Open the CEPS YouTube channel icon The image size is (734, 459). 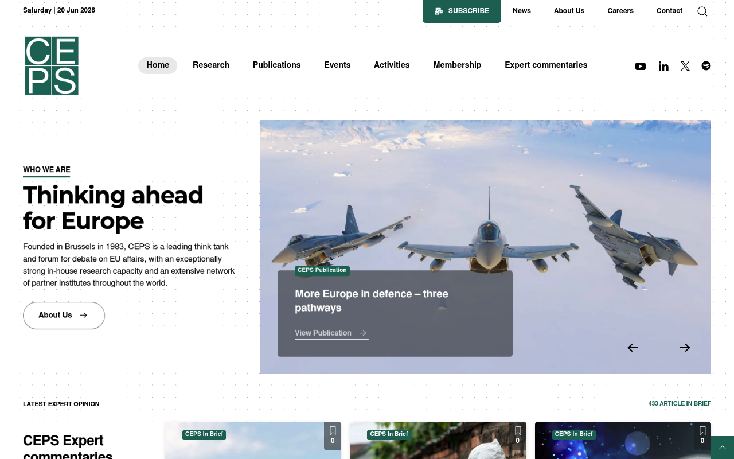(641, 66)
